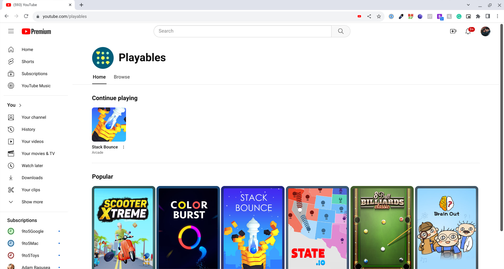Open the browser tab search dropdown
504x269 pixels.
click(468, 5)
